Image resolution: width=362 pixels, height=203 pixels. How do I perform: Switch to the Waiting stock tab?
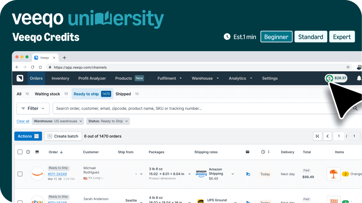[x=51, y=94]
